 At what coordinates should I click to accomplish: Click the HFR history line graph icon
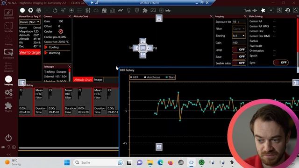coord(121,10)
